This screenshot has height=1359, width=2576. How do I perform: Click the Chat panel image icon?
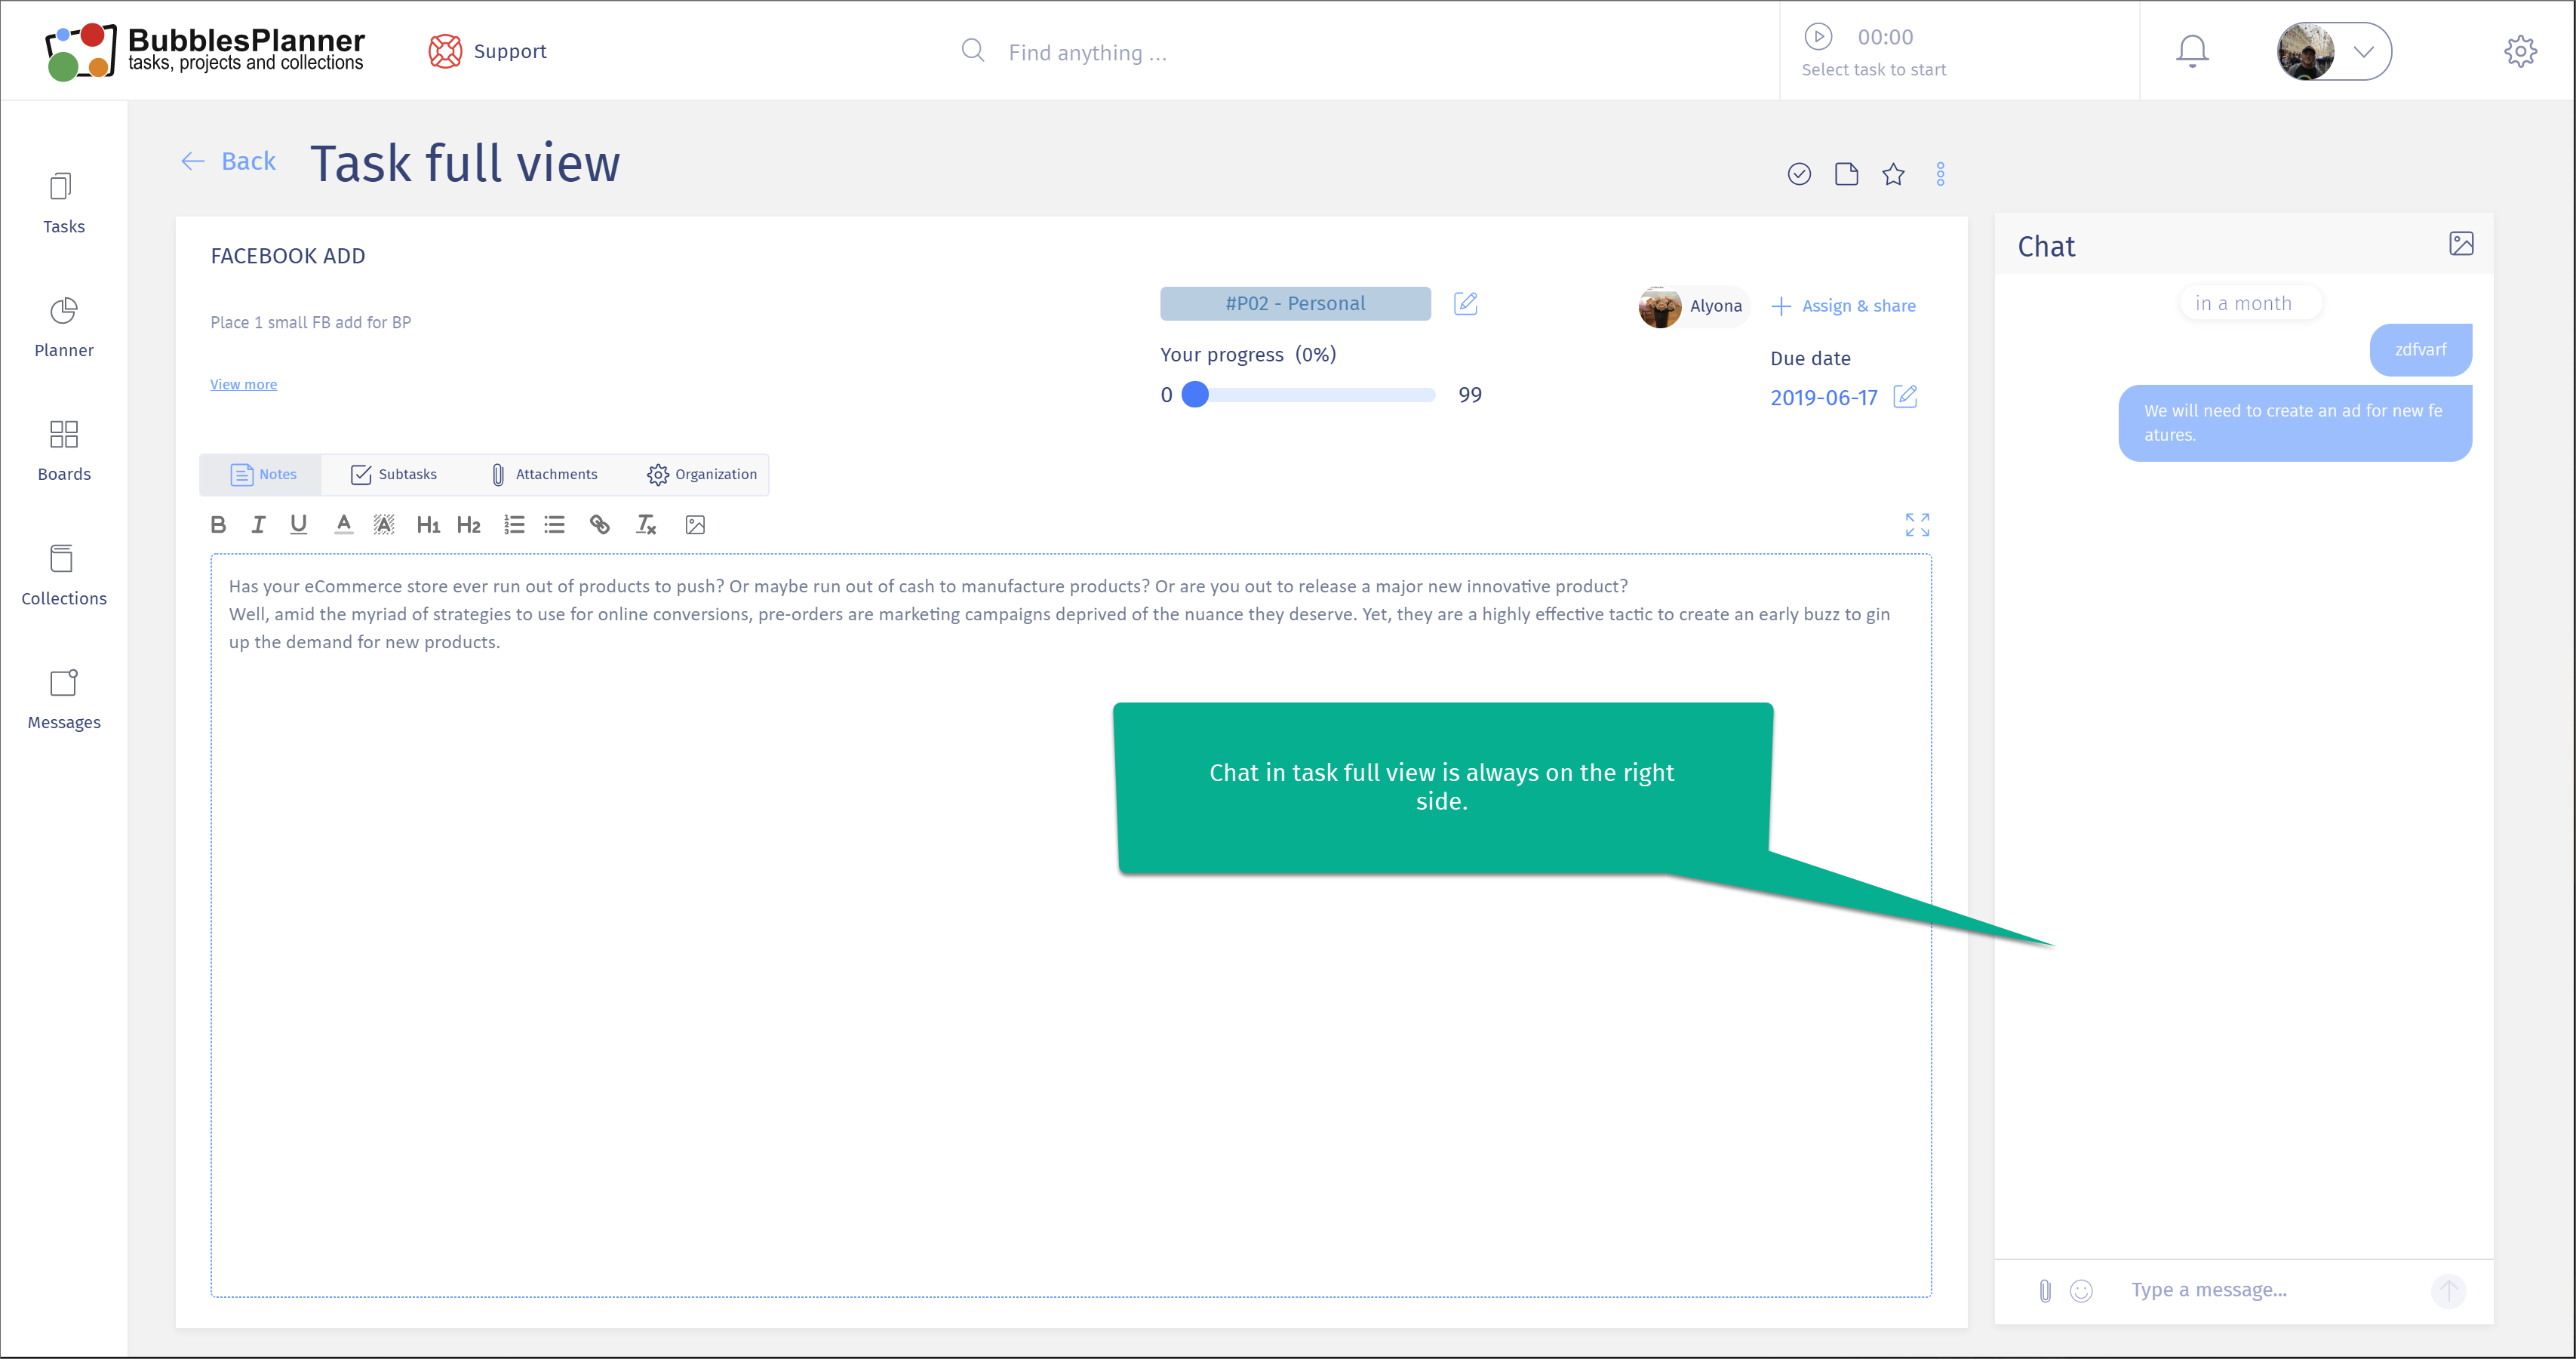pos(2460,243)
